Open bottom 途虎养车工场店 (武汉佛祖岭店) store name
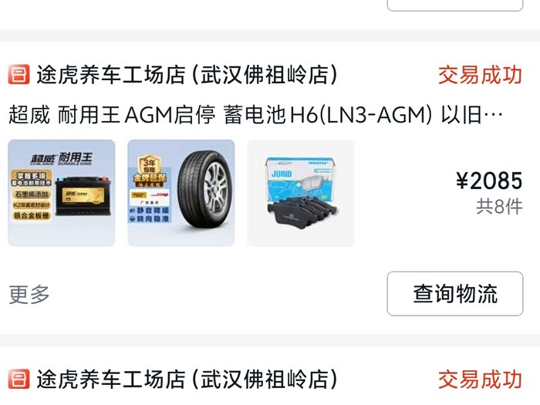The height and width of the screenshot is (405, 540). click(x=187, y=380)
